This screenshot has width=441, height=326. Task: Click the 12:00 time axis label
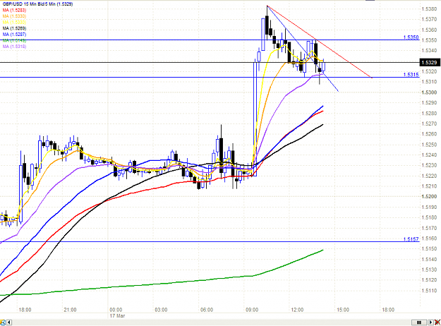pos(297,310)
